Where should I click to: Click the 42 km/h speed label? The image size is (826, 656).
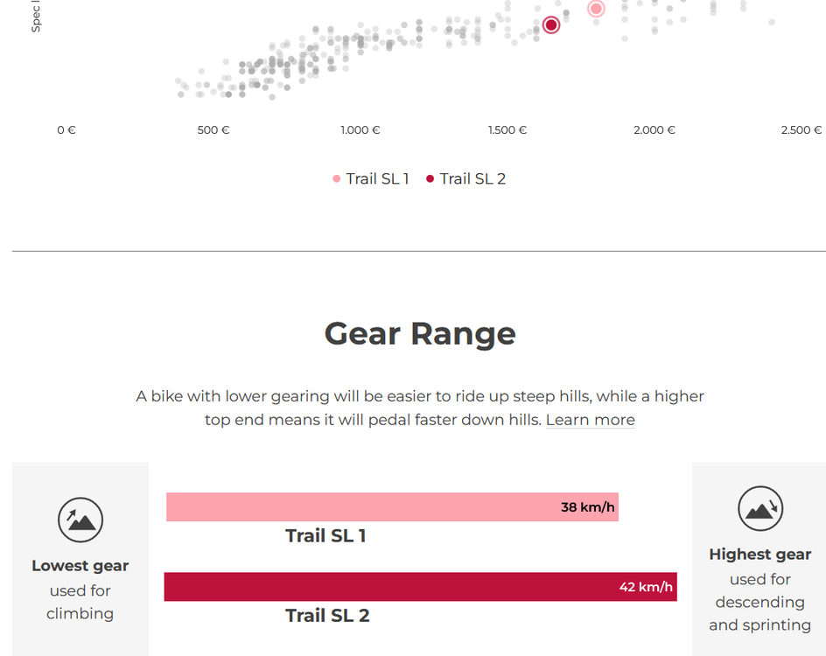[x=646, y=587]
